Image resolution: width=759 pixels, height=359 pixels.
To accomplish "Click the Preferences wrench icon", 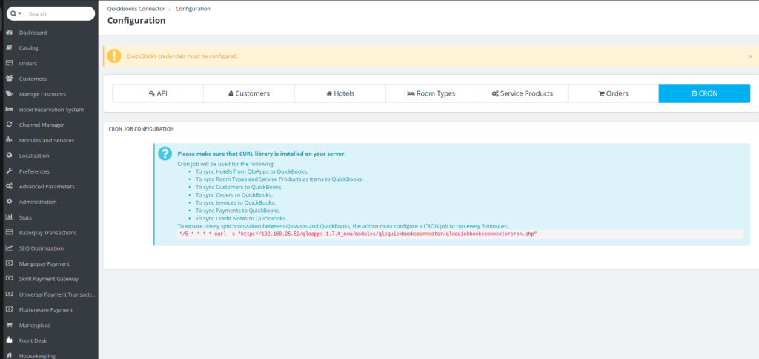I will pyautogui.click(x=9, y=171).
